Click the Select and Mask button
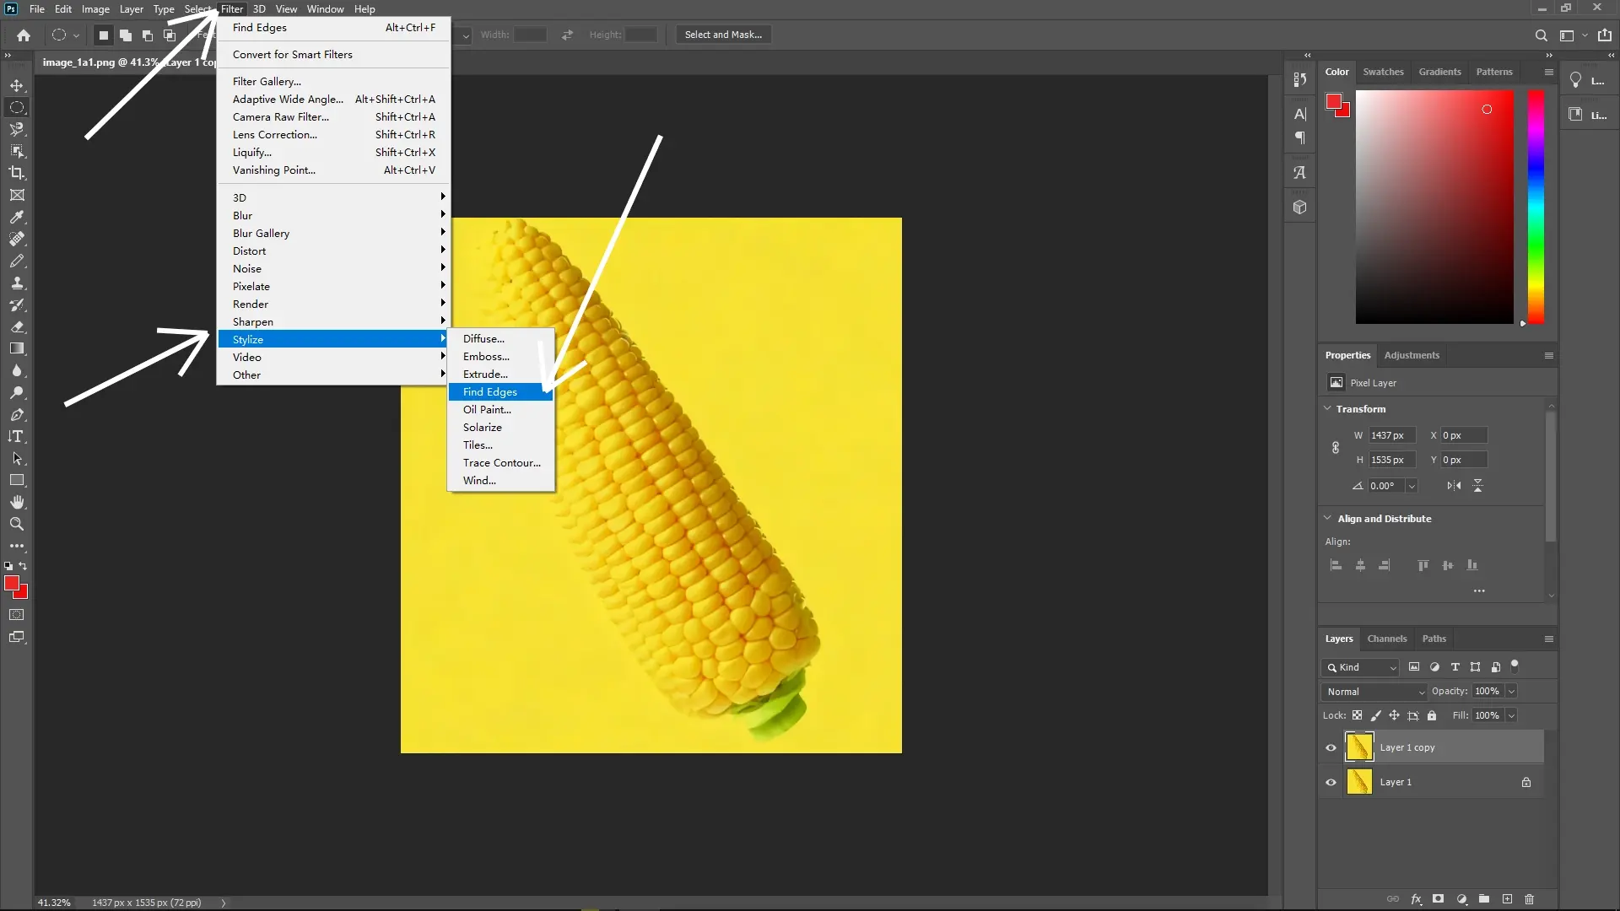 click(722, 34)
